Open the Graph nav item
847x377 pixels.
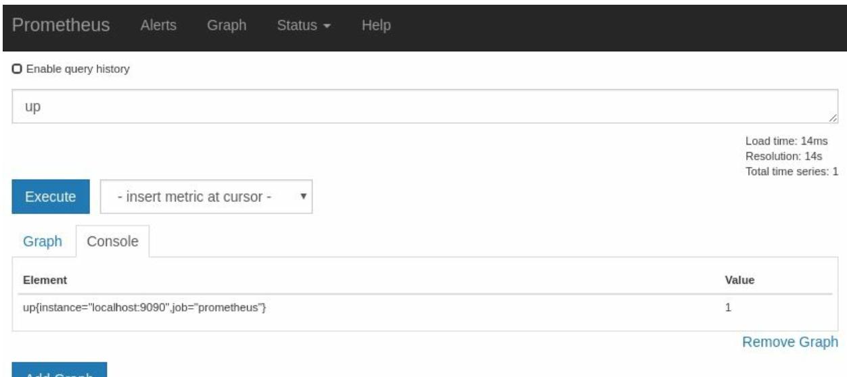point(227,26)
